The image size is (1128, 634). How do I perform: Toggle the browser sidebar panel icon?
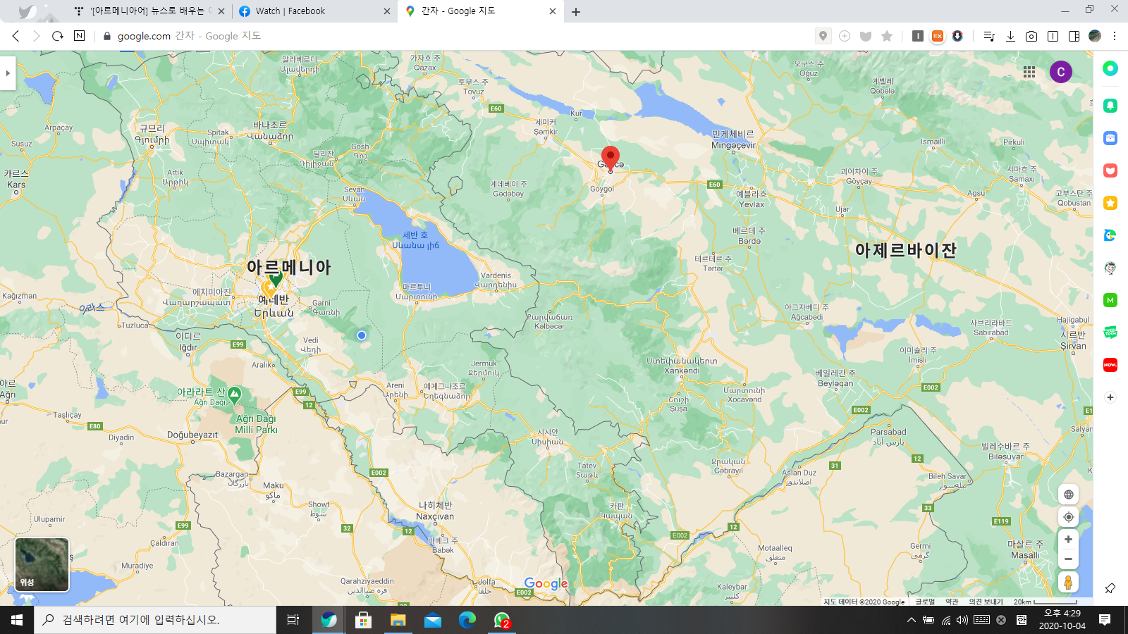tap(1074, 36)
